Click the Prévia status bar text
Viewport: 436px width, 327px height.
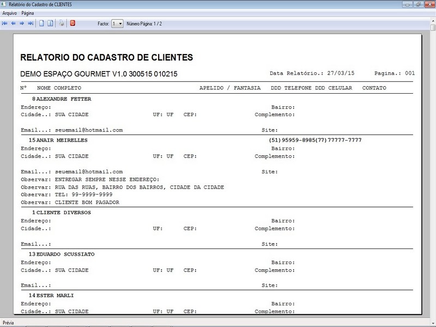[8, 323]
